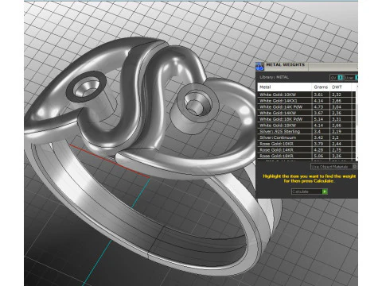Tick Use Object Materials checkbox

point(354,166)
